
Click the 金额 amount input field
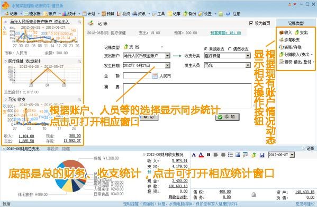point(137,76)
